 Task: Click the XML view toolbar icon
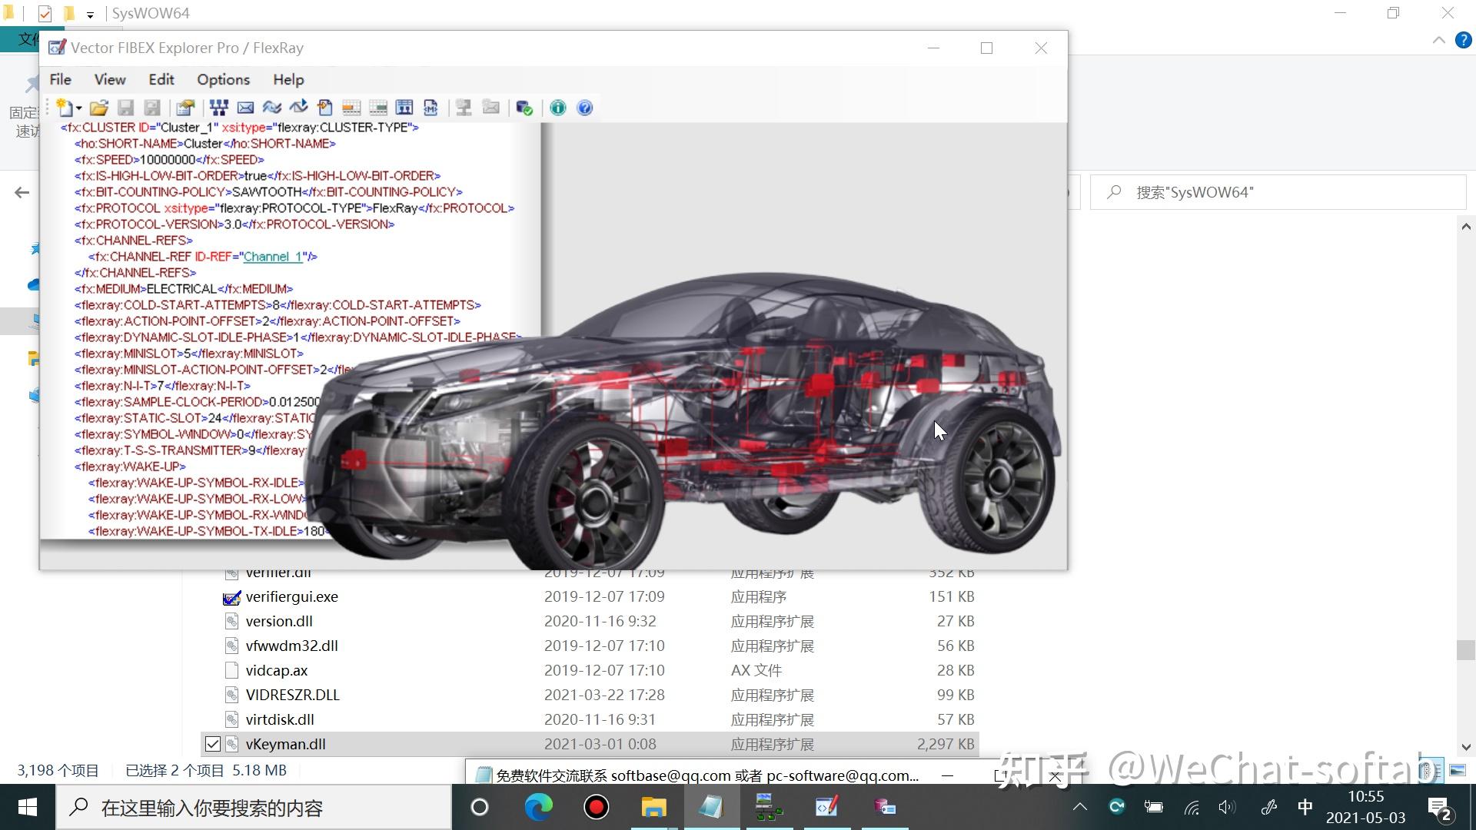pyautogui.click(x=430, y=108)
